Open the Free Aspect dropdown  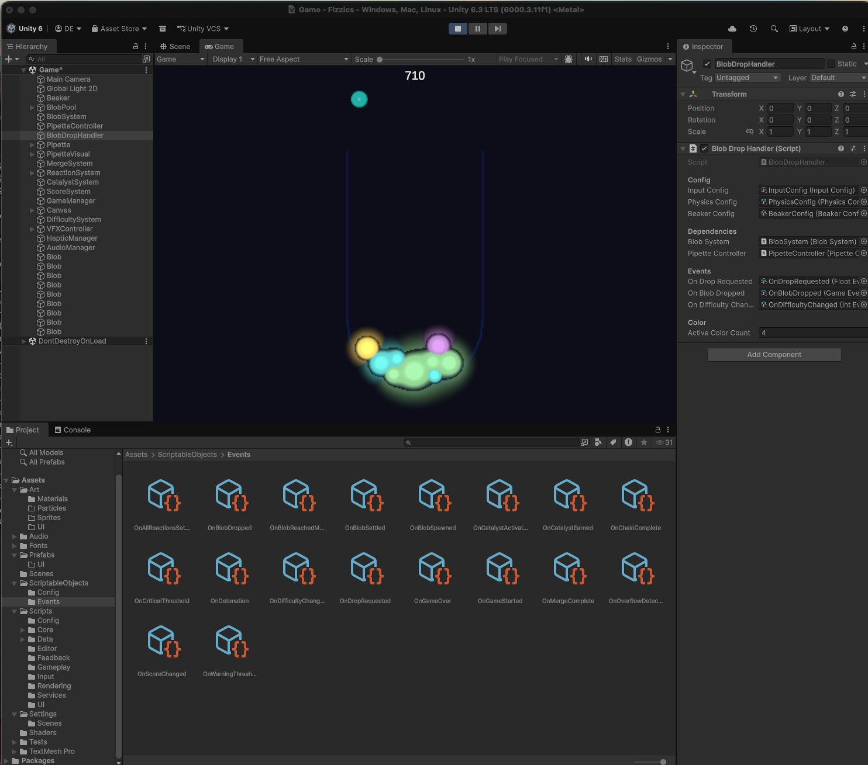coord(304,59)
